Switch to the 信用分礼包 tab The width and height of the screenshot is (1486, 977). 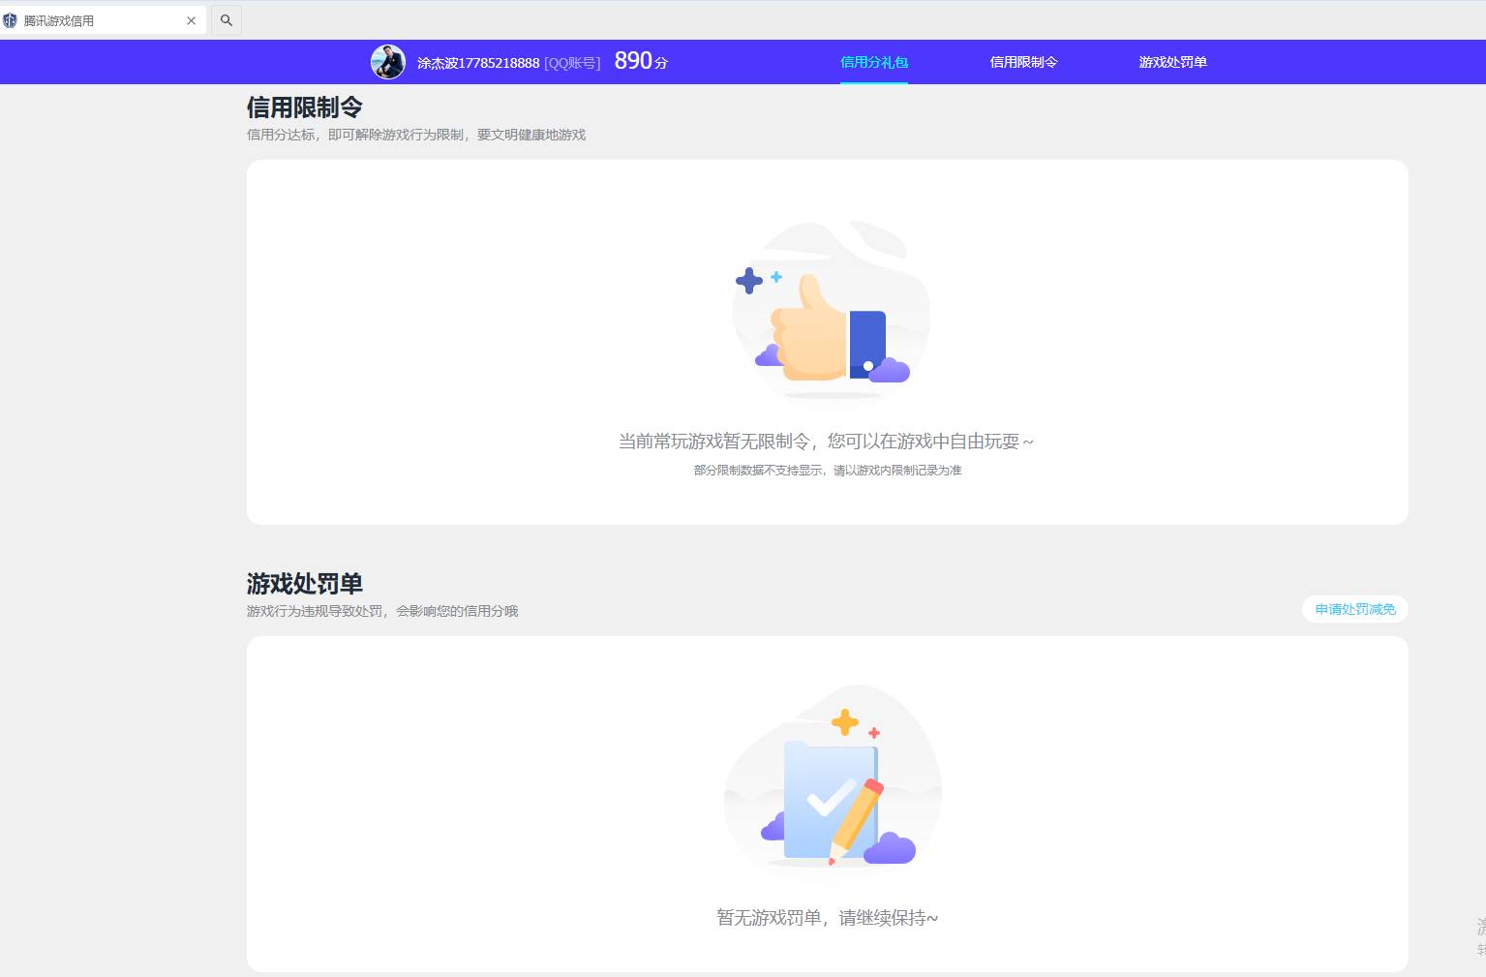click(x=872, y=62)
